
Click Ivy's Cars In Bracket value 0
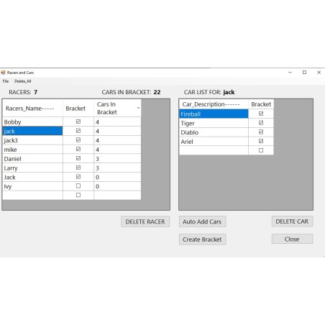[x=117, y=186]
